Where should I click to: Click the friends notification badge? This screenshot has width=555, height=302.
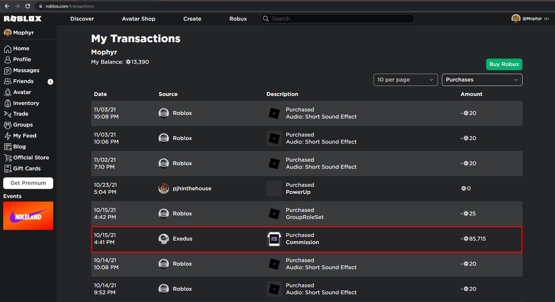(x=50, y=82)
